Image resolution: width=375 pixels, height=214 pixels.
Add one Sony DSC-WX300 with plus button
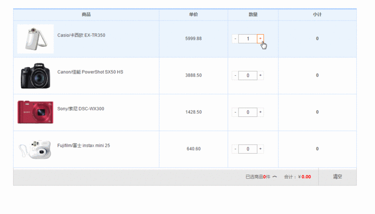pos(260,112)
